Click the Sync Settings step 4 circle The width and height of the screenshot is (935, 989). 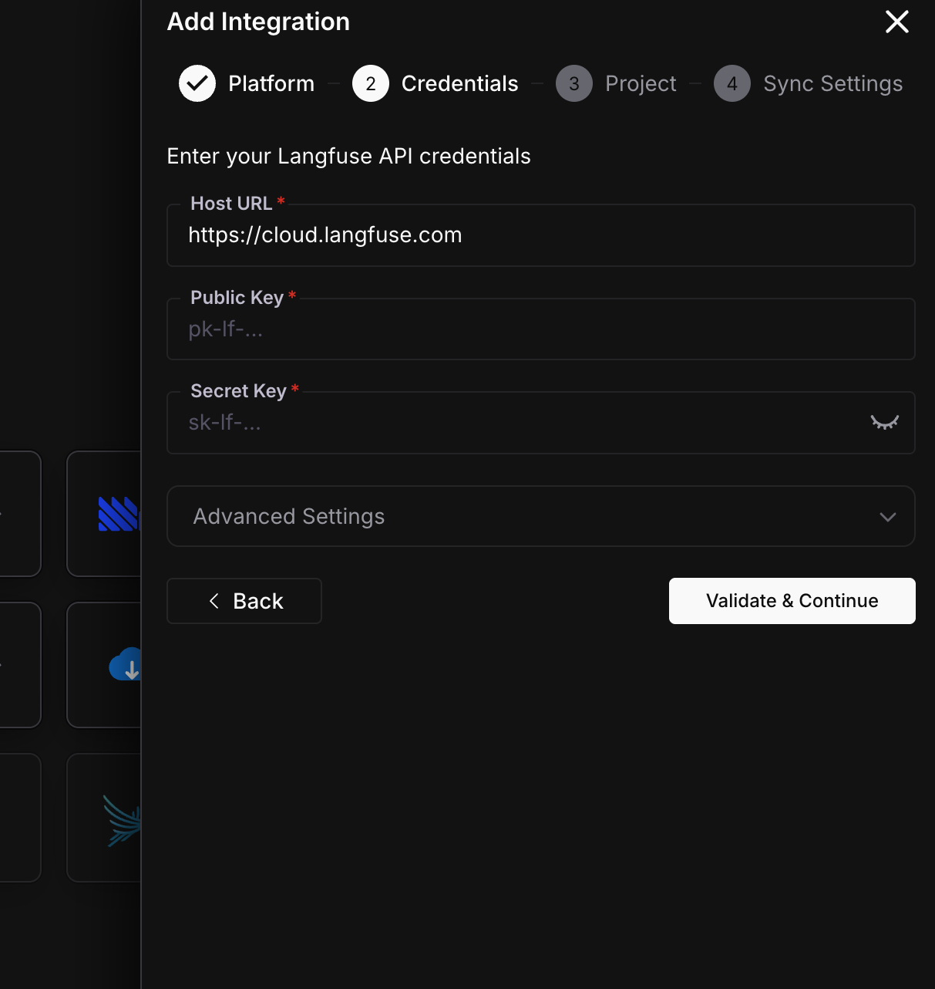click(x=732, y=83)
